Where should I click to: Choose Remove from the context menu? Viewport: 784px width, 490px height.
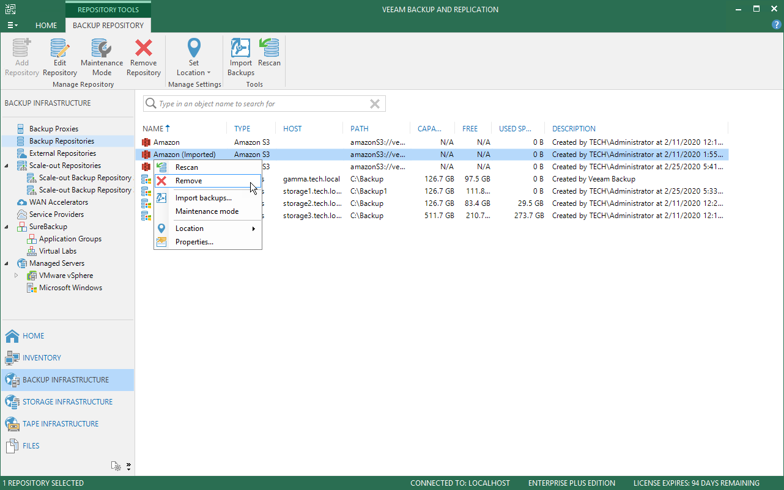[x=207, y=181]
